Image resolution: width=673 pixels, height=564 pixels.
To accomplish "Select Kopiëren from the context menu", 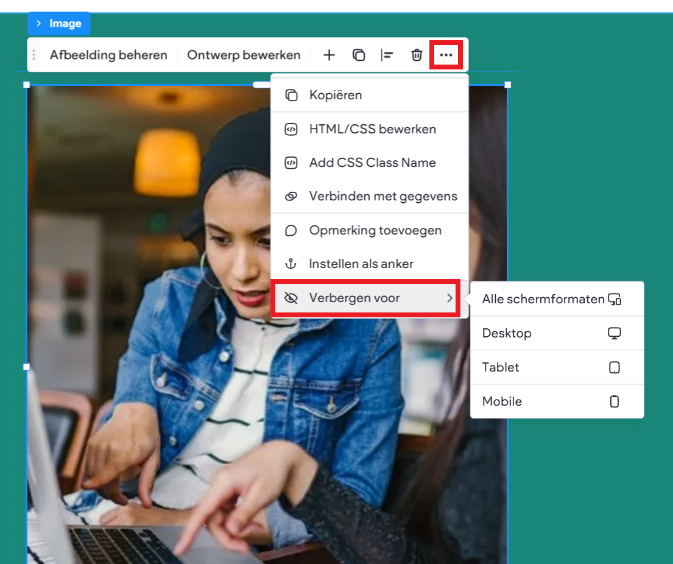I will 370,95.
